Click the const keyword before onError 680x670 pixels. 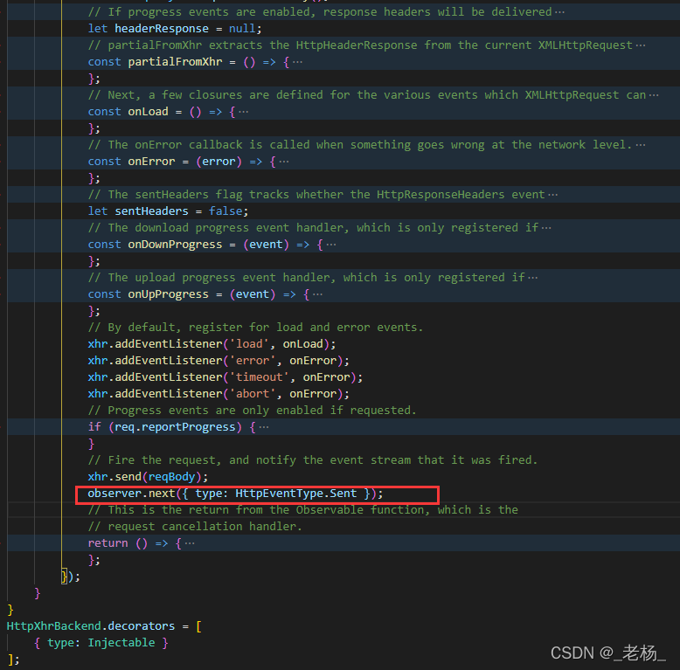point(104,162)
